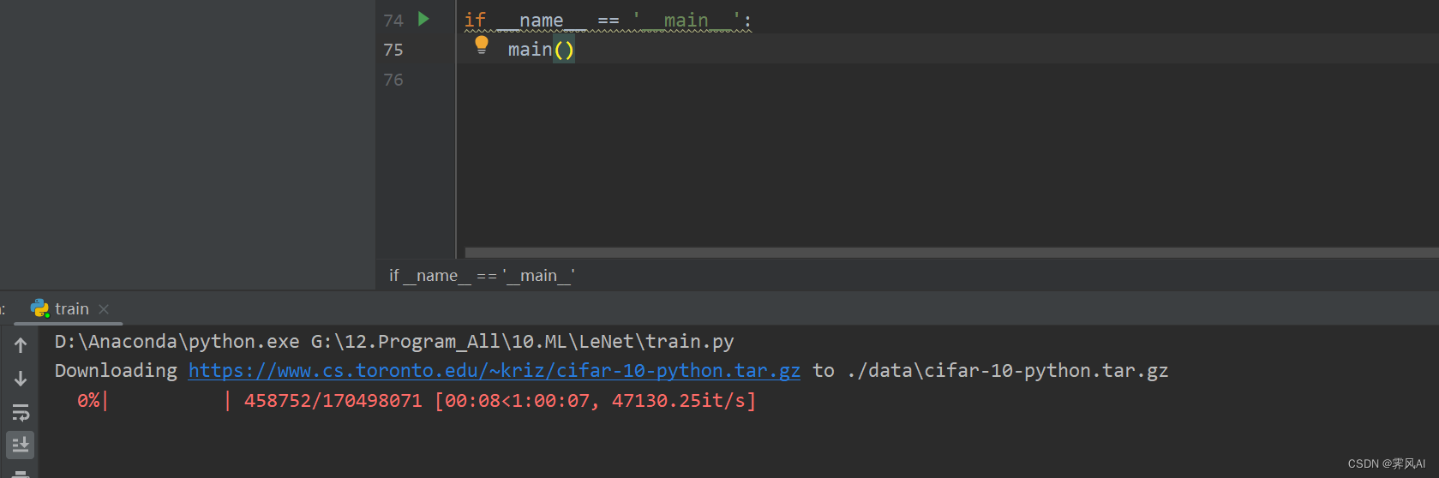Click the editor horizontal scrollbar

951,253
